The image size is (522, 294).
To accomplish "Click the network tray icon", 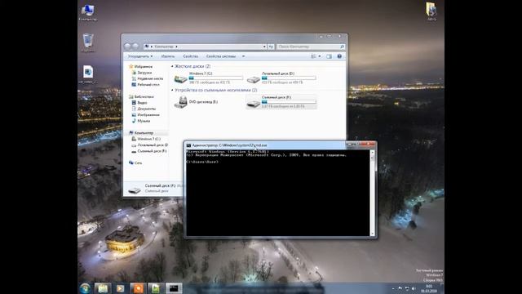I will 407,288.
